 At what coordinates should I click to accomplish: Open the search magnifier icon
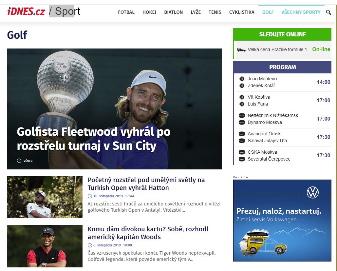coord(328,12)
